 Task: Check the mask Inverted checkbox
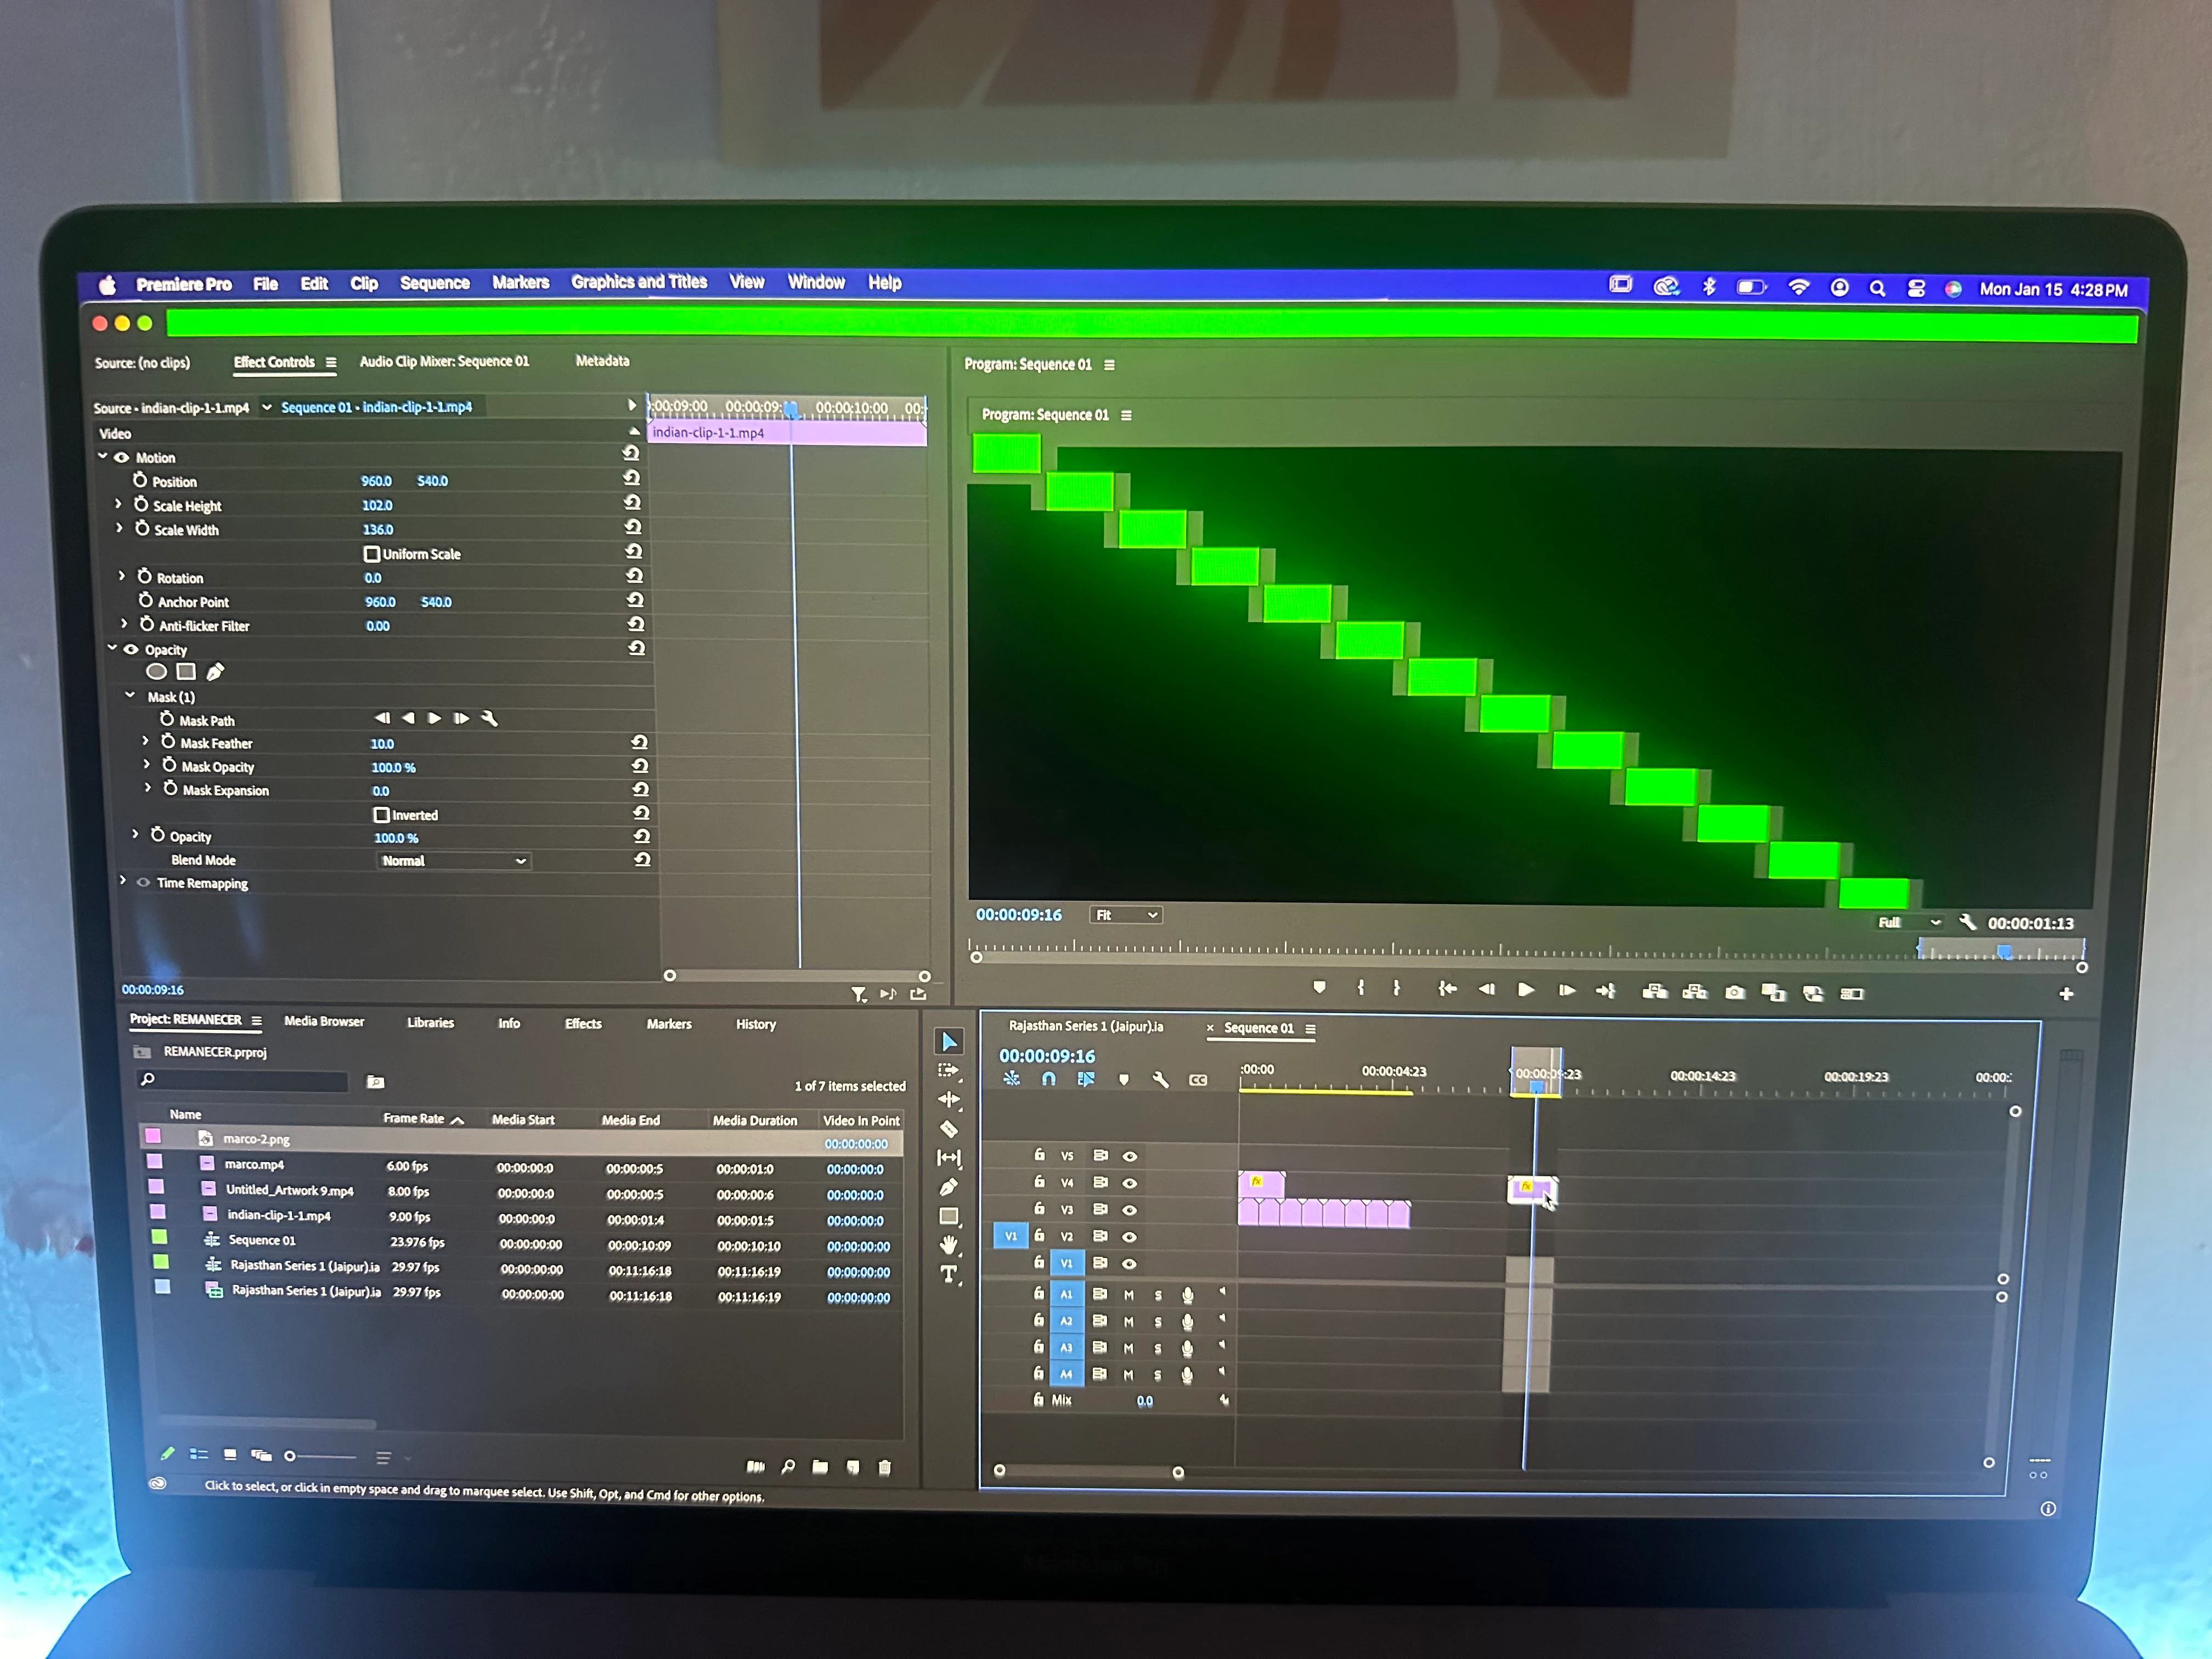[381, 815]
